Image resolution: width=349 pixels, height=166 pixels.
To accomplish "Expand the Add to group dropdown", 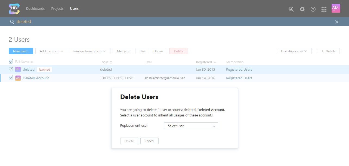I will coord(51,51).
